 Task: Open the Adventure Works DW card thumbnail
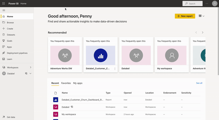click(65, 55)
